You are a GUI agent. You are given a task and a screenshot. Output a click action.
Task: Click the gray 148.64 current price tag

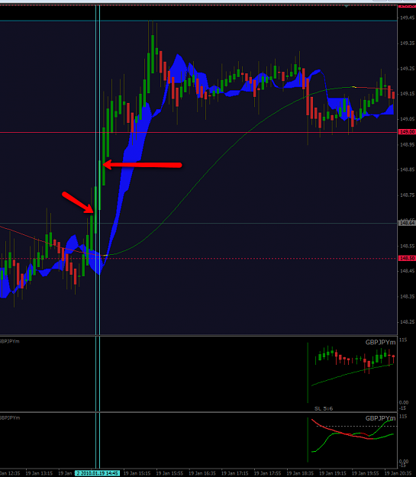[x=407, y=224]
